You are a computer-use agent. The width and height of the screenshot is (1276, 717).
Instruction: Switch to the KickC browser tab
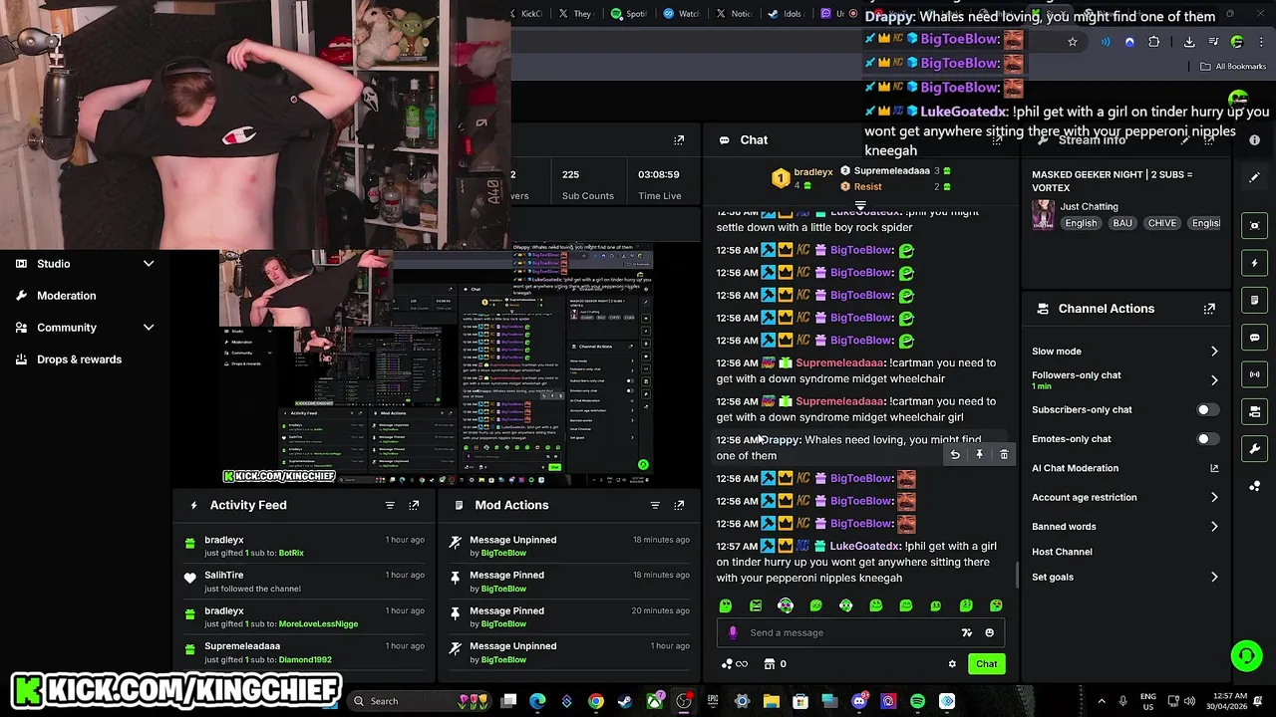coord(528,14)
